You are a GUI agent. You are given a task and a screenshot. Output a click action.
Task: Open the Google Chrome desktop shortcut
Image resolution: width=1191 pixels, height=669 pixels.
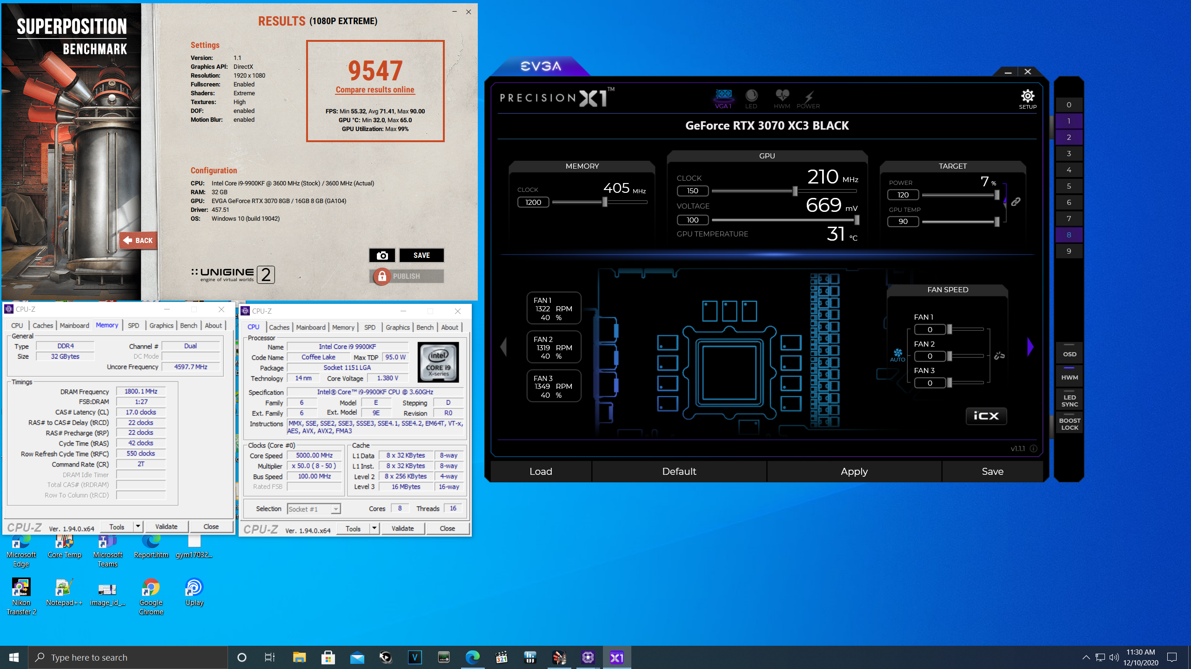pos(151,597)
